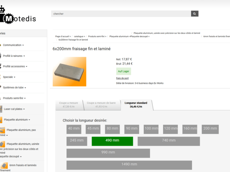Click the Laser cut plates icon
Viewport: 230px width, 172px height.
click(x=2, y=109)
